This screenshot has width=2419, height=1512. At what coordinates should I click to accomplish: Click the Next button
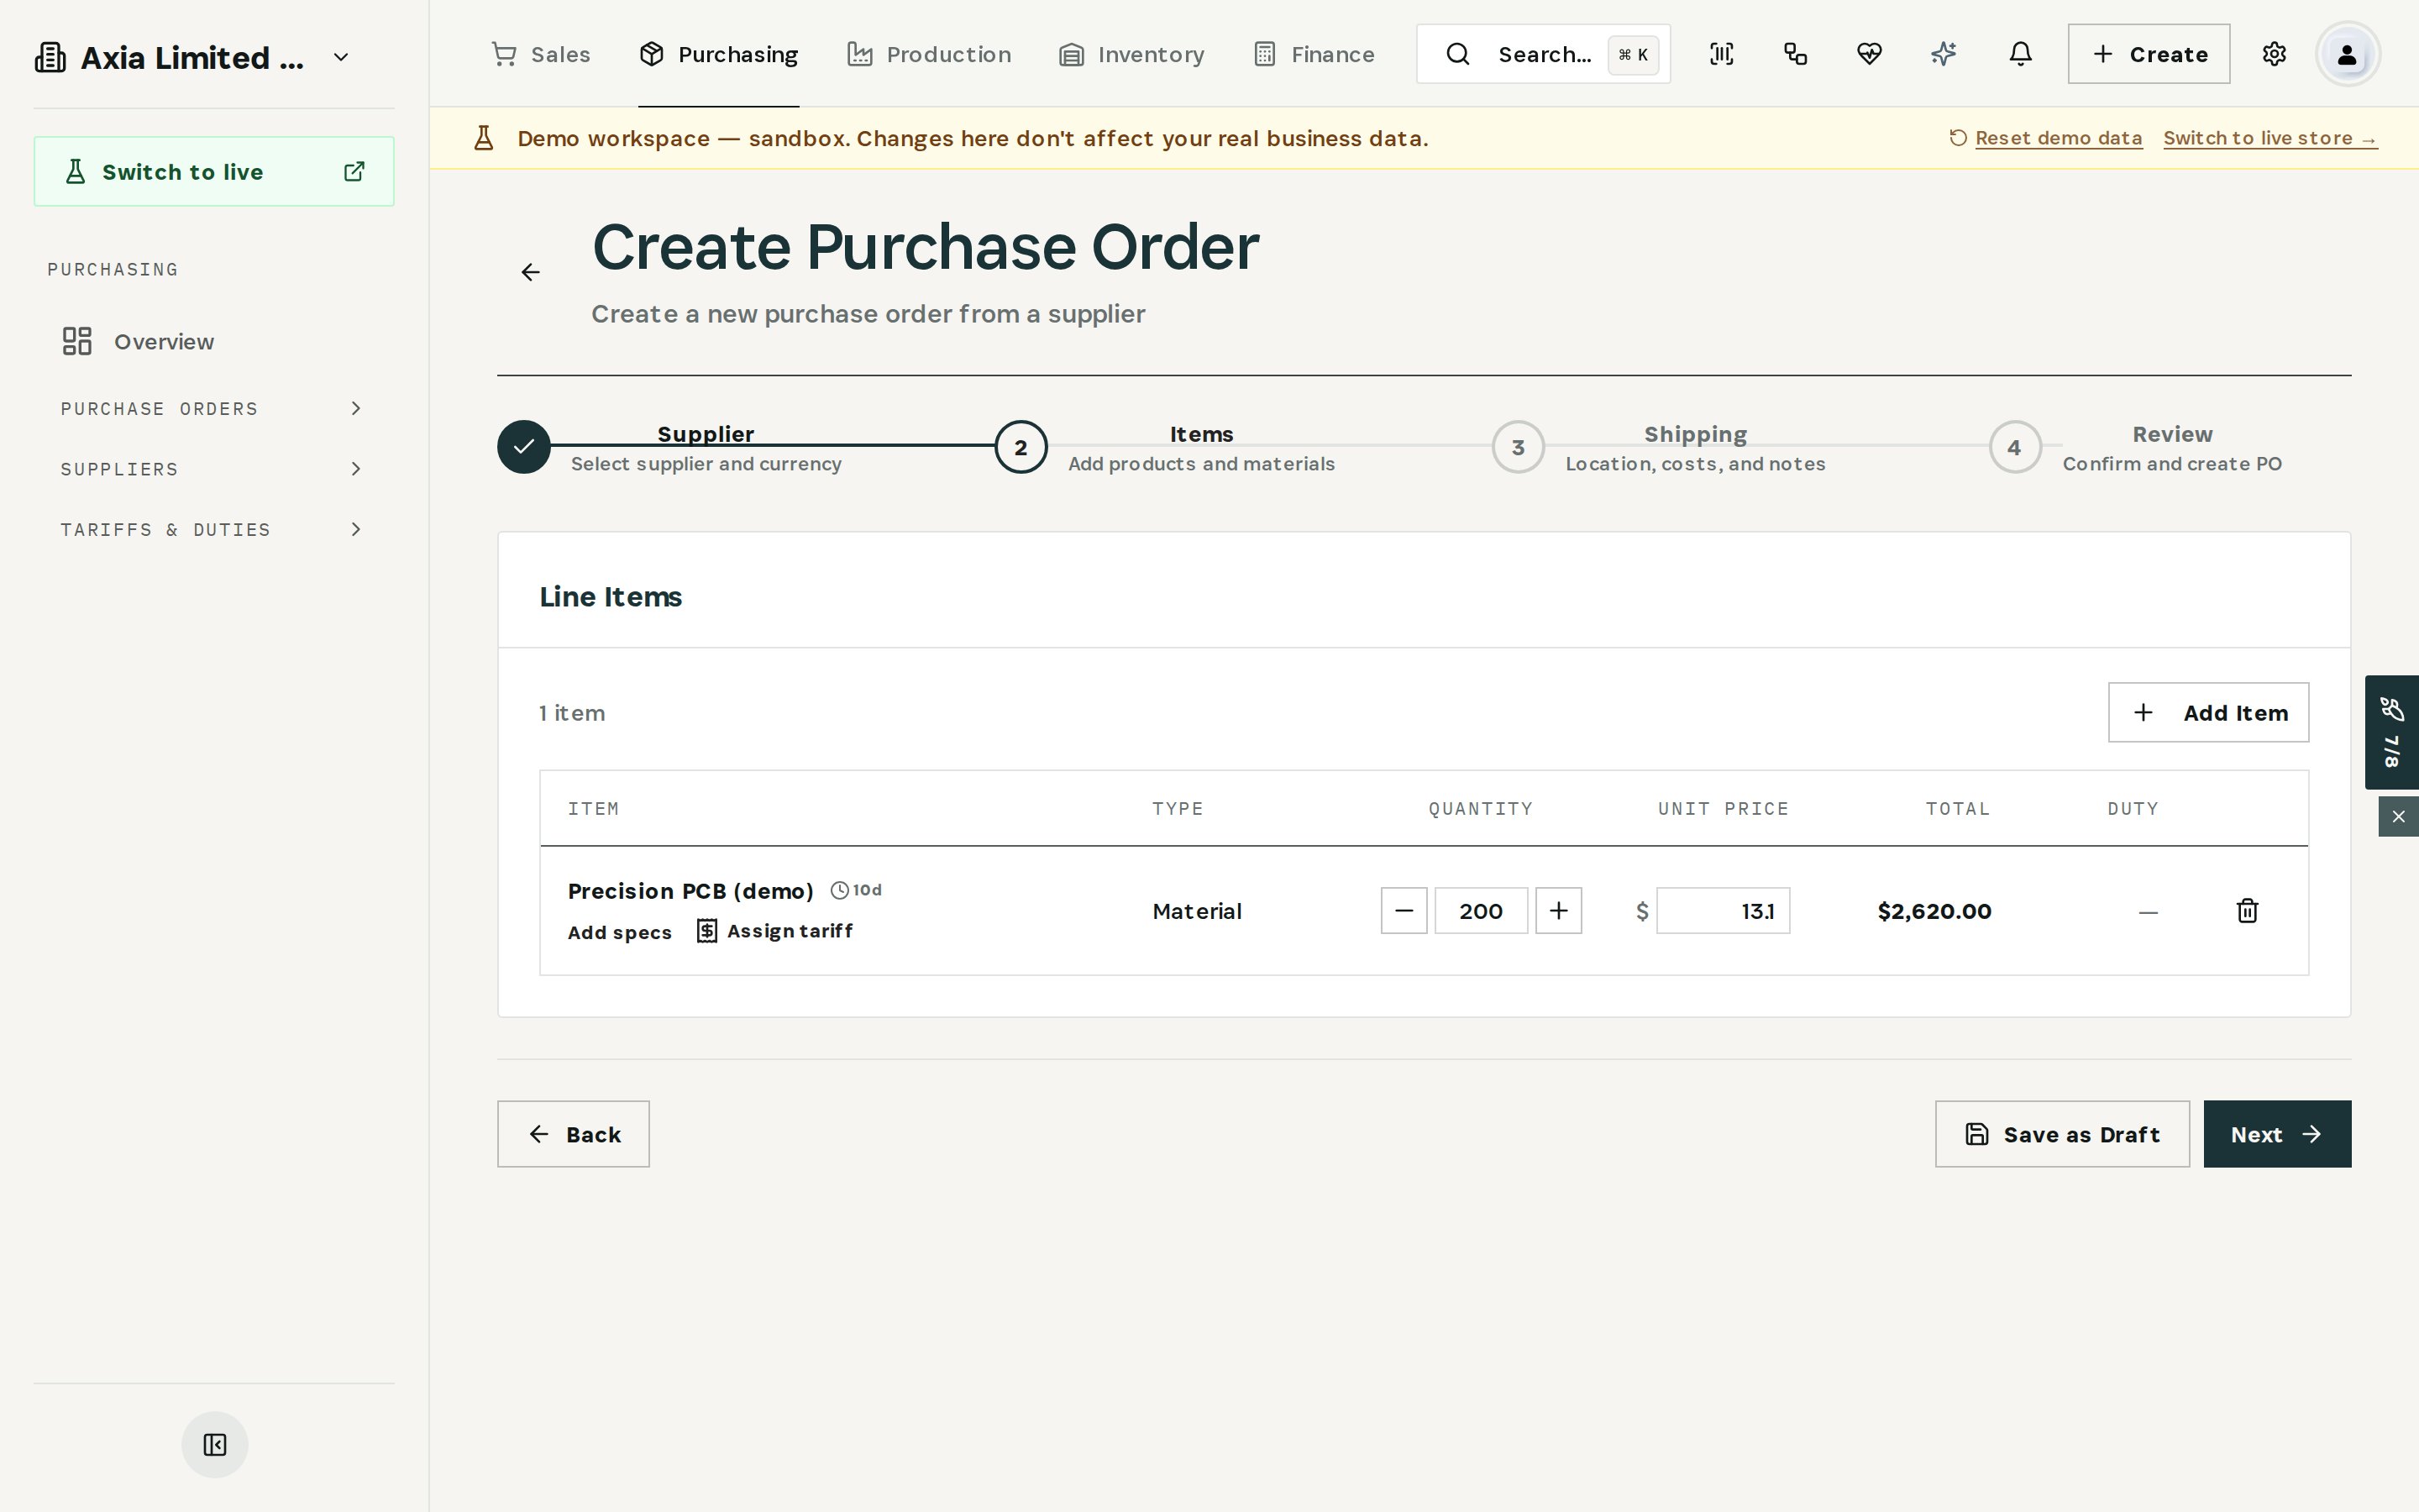click(x=2277, y=1134)
